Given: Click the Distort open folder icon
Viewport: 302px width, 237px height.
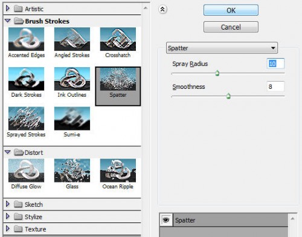Looking at the screenshot, I should click(x=19, y=152).
